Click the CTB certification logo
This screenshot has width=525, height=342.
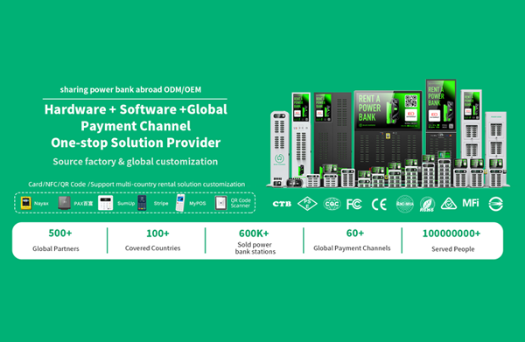tap(282, 204)
